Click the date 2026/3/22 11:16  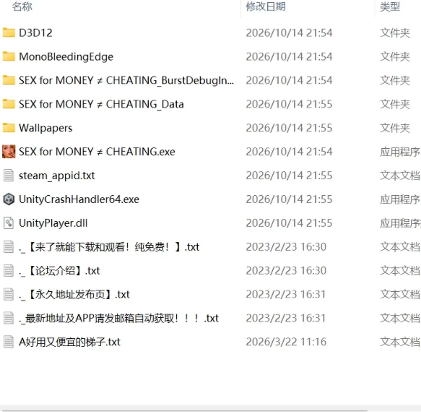pyautogui.click(x=286, y=342)
